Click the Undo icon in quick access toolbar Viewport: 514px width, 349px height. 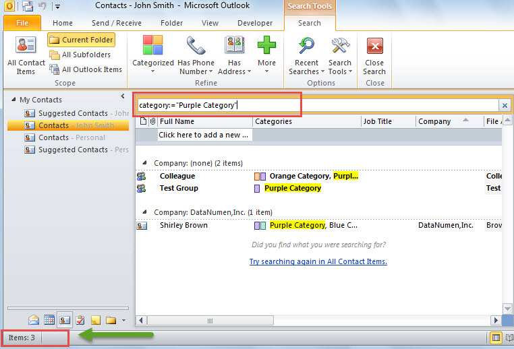pos(42,6)
